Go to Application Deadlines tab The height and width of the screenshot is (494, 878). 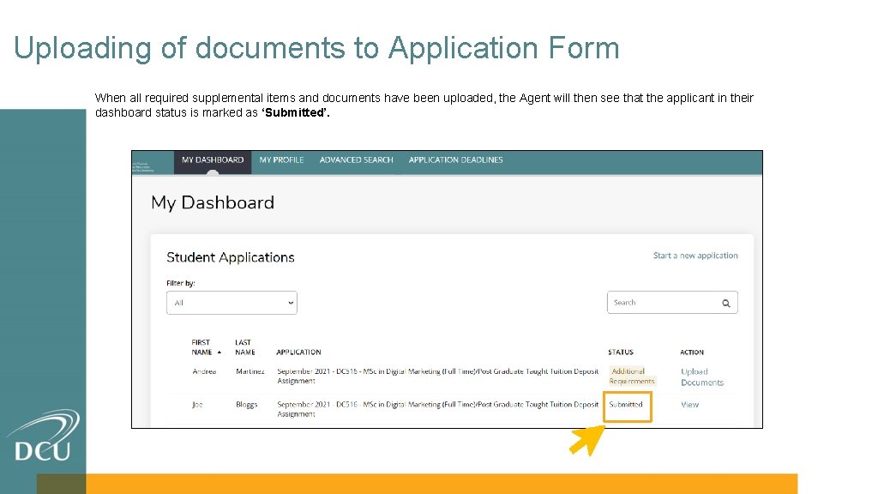[455, 160]
